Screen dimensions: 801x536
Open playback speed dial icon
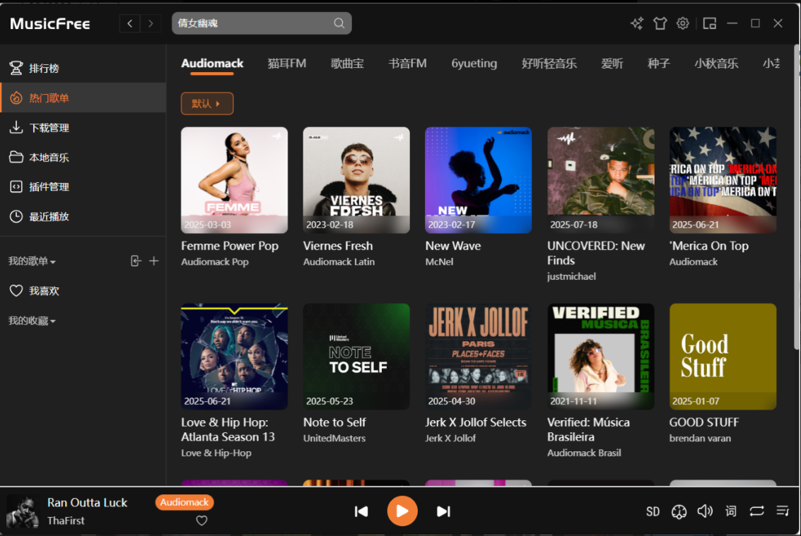point(679,511)
